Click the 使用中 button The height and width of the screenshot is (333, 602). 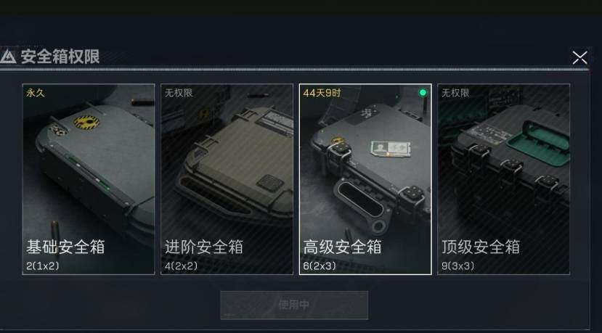tap(294, 305)
